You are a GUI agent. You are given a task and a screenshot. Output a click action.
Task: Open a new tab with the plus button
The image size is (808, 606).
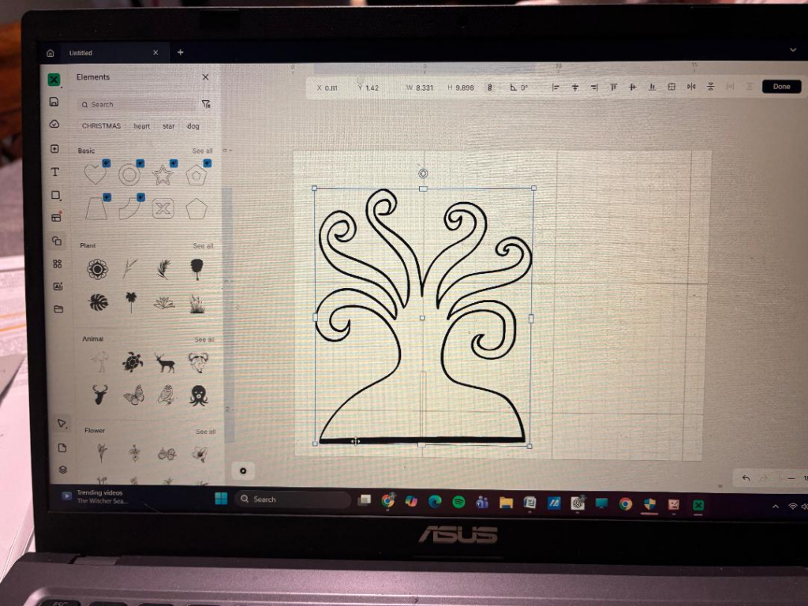coord(180,52)
